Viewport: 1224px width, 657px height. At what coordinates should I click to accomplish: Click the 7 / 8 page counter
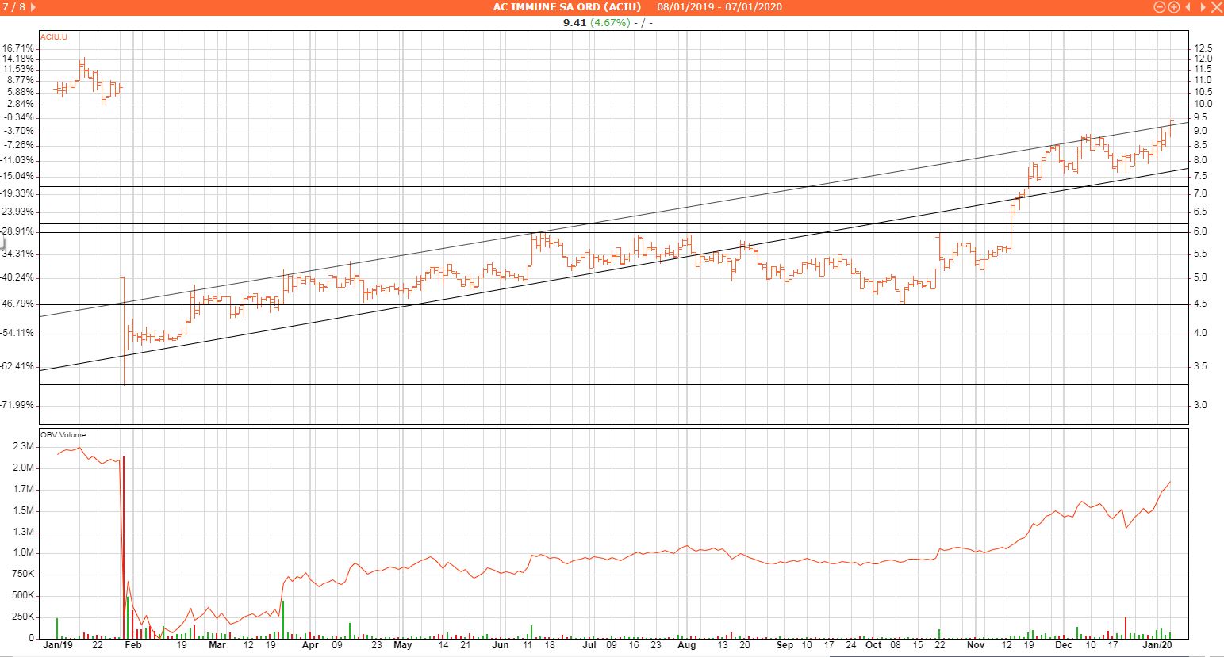(13, 7)
